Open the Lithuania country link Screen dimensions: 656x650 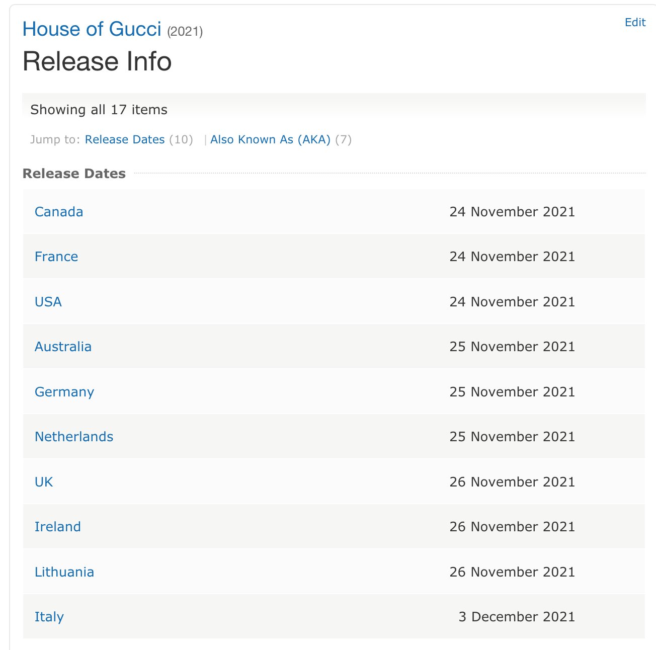pyautogui.click(x=64, y=572)
